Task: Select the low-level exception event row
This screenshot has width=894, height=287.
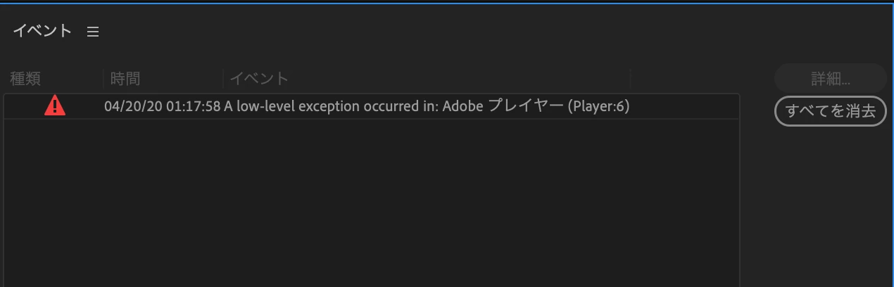Action: click(x=372, y=106)
